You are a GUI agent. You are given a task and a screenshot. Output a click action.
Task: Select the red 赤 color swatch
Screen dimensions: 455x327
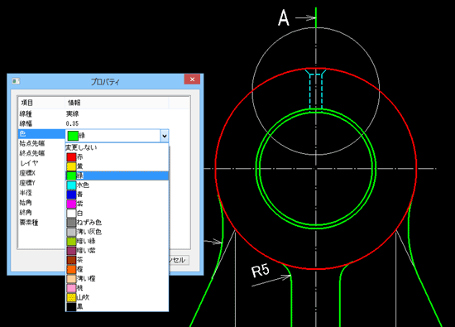coord(117,157)
